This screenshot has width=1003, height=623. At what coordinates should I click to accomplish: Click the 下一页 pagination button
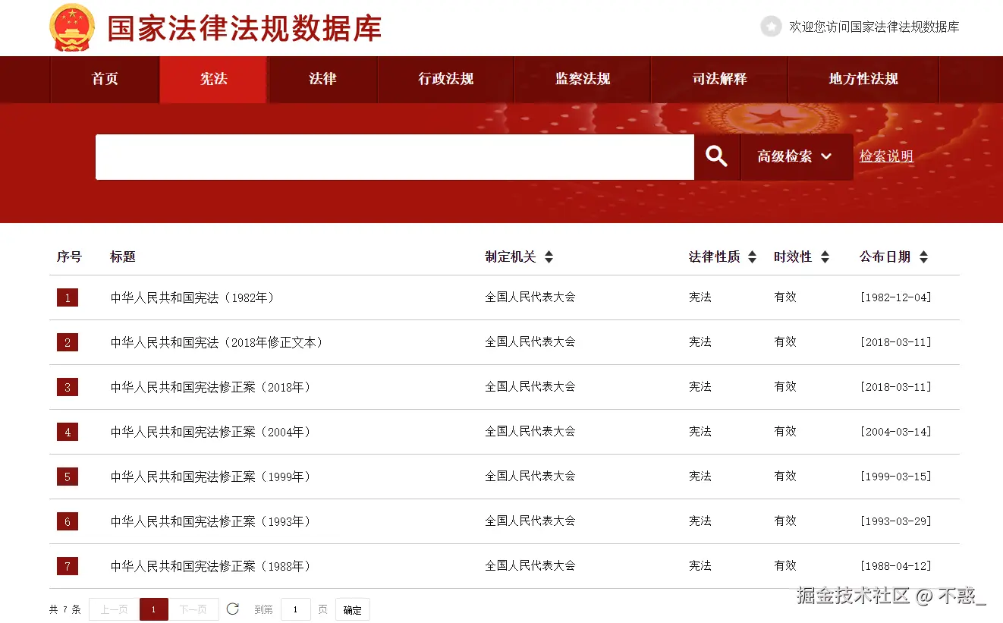[193, 609]
